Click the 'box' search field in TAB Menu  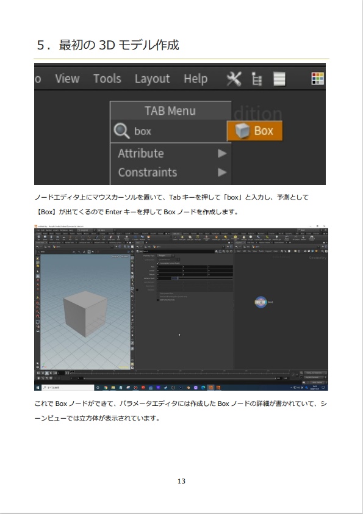pos(169,131)
